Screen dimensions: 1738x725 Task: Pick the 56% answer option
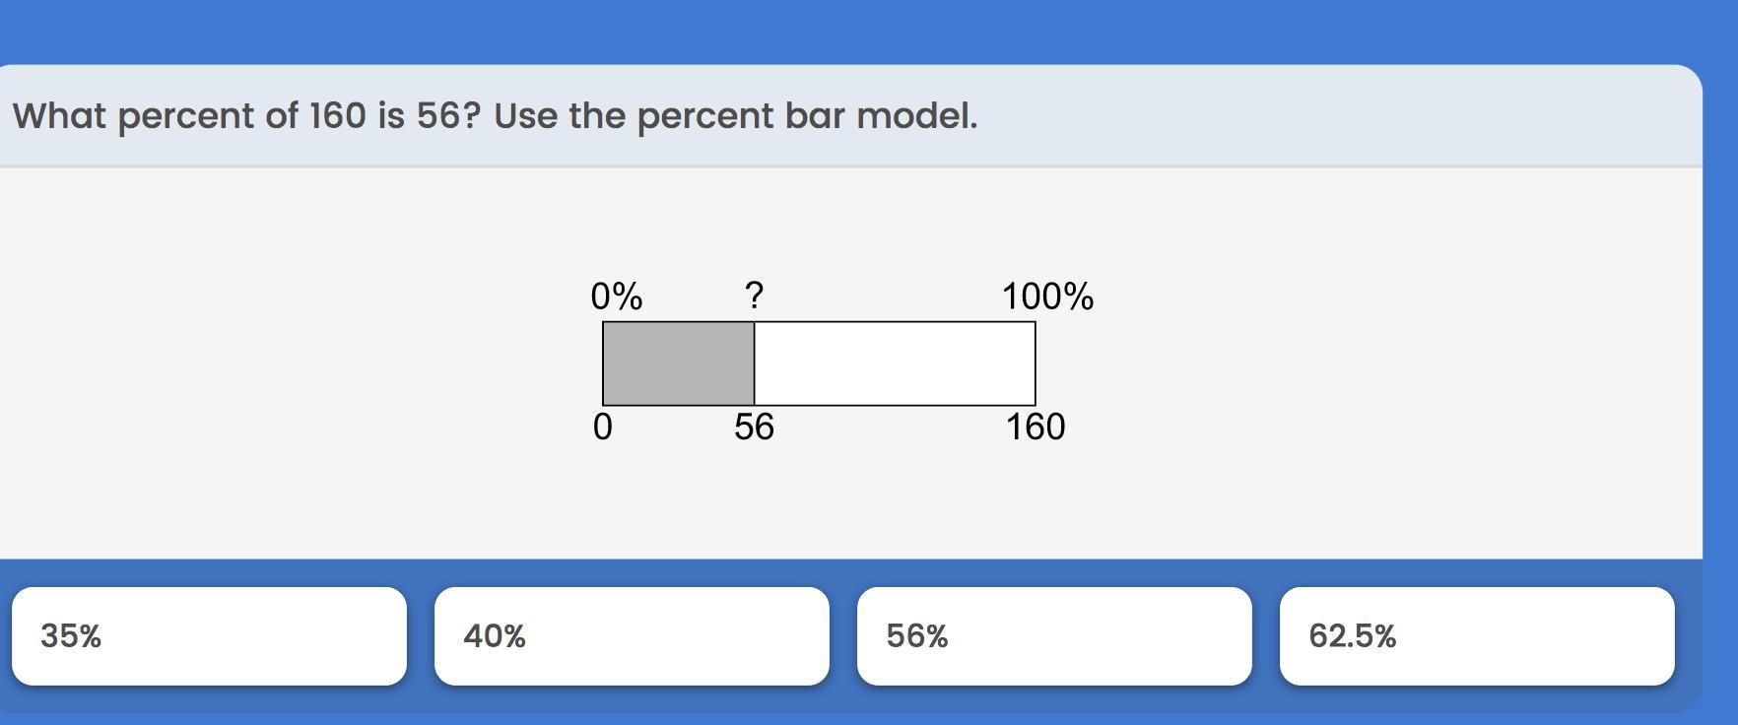click(x=1054, y=636)
